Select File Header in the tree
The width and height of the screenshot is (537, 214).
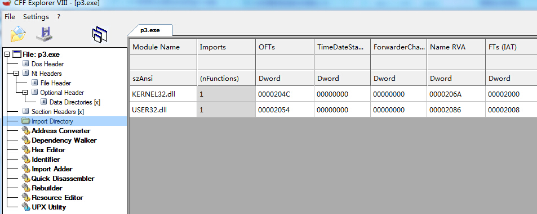(56, 83)
